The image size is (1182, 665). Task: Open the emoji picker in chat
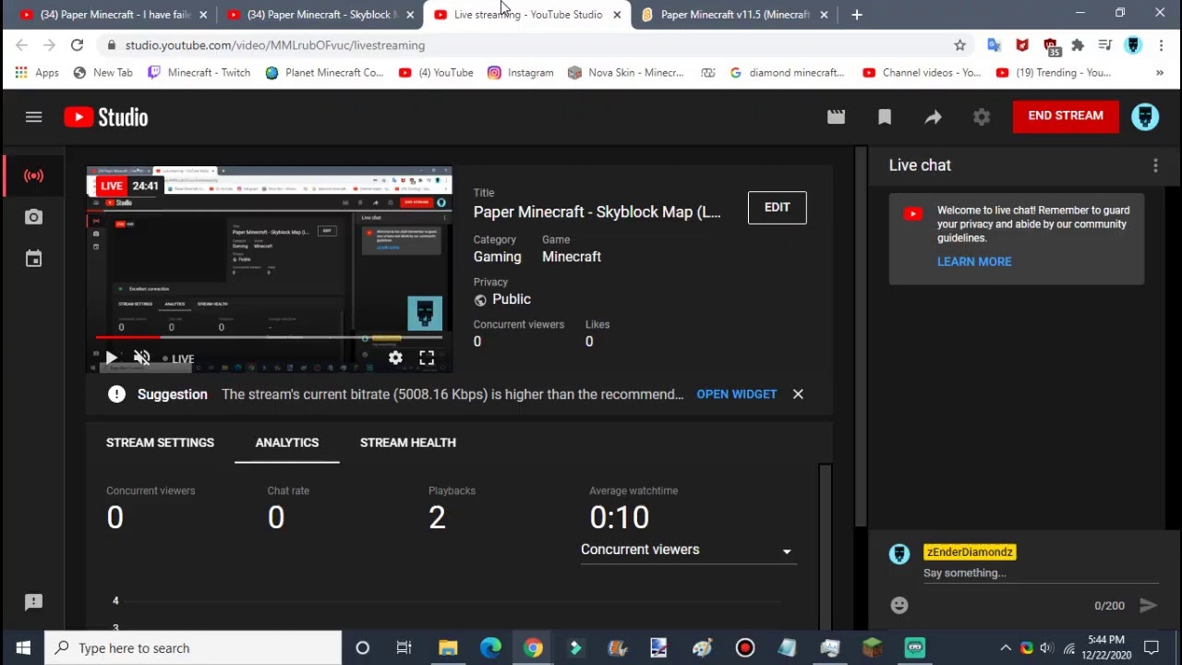point(899,605)
